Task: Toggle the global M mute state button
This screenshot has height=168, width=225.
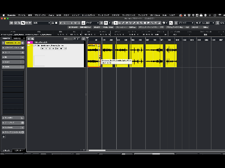Action: (61, 23)
